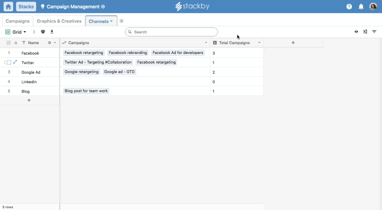382x210 pixels.
Task: Open Facebook retargeting chip in Facebook row
Action: pyautogui.click(x=84, y=53)
